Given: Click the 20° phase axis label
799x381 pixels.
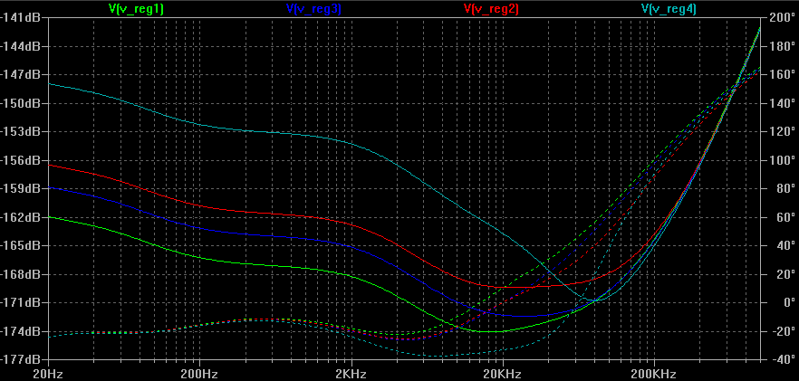Looking at the screenshot, I should click(783, 274).
